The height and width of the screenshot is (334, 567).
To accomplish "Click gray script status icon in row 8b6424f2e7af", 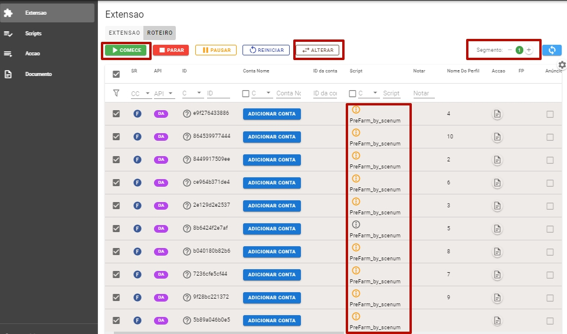I will (356, 224).
